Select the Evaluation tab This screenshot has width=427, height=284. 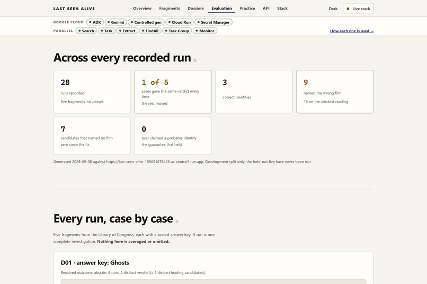tap(221, 8)
